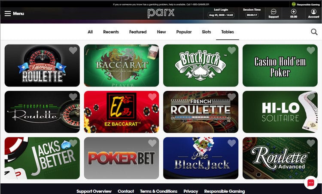Select the Popular tab

click(184, 32)
